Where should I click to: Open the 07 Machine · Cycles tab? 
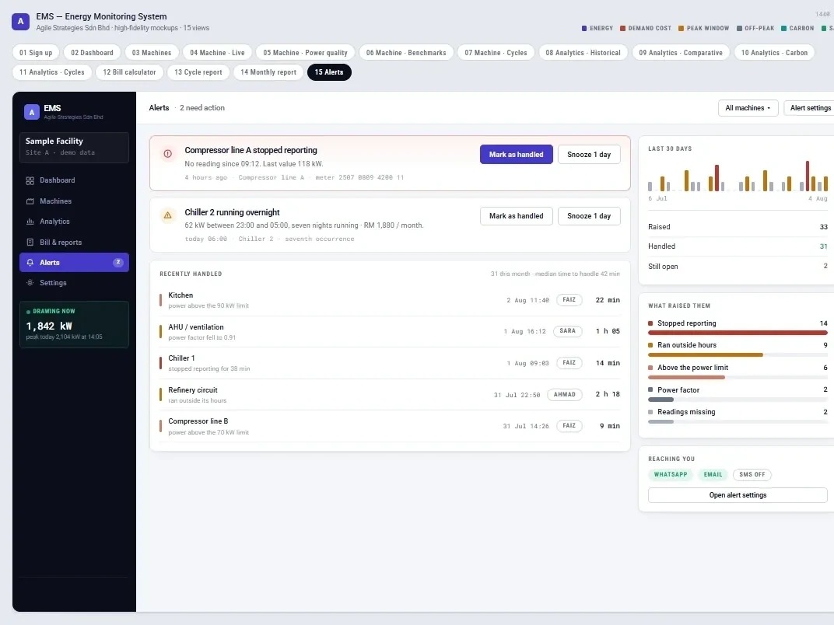pos(496,53)
